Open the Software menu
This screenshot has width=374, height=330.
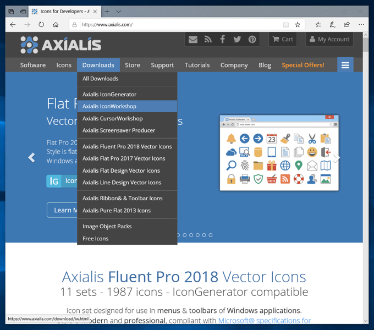[x=33, y=65]
